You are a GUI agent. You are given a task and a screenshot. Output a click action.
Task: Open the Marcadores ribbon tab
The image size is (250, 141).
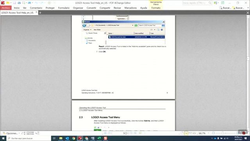[130, 8]
